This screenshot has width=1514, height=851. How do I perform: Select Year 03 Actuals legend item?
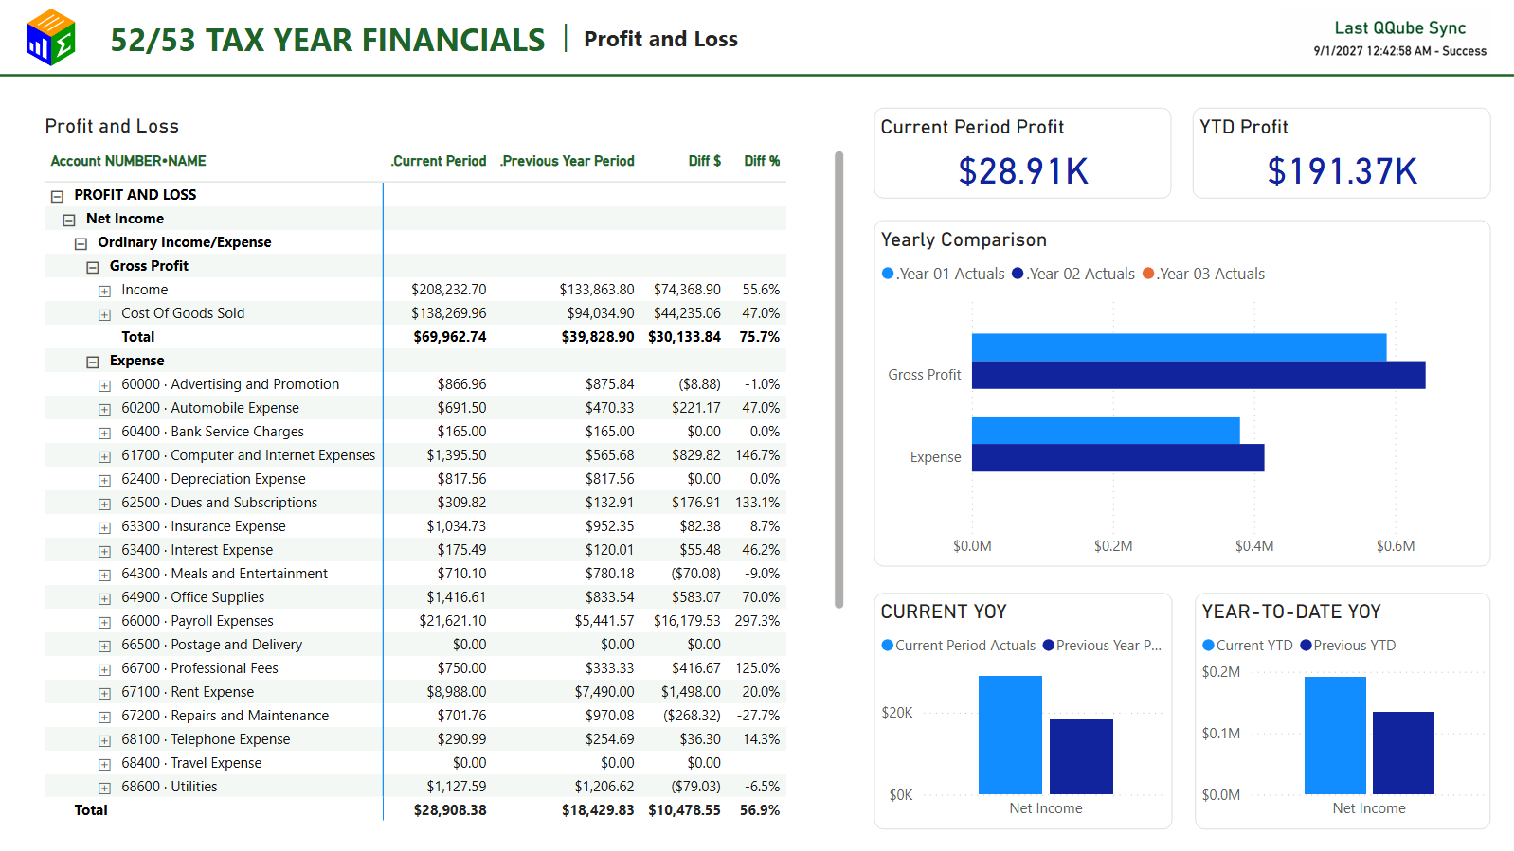1204,274
